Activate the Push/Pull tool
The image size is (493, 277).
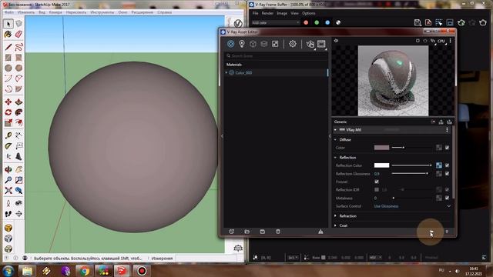pos(18,102)
